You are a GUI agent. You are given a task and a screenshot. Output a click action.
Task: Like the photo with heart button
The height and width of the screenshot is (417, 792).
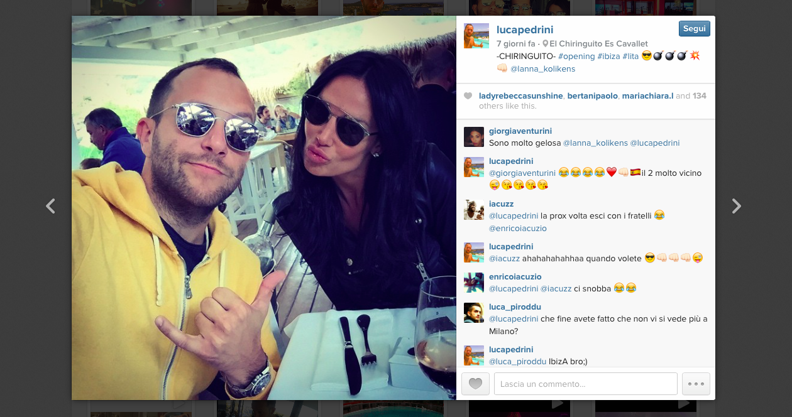[475, 384]
